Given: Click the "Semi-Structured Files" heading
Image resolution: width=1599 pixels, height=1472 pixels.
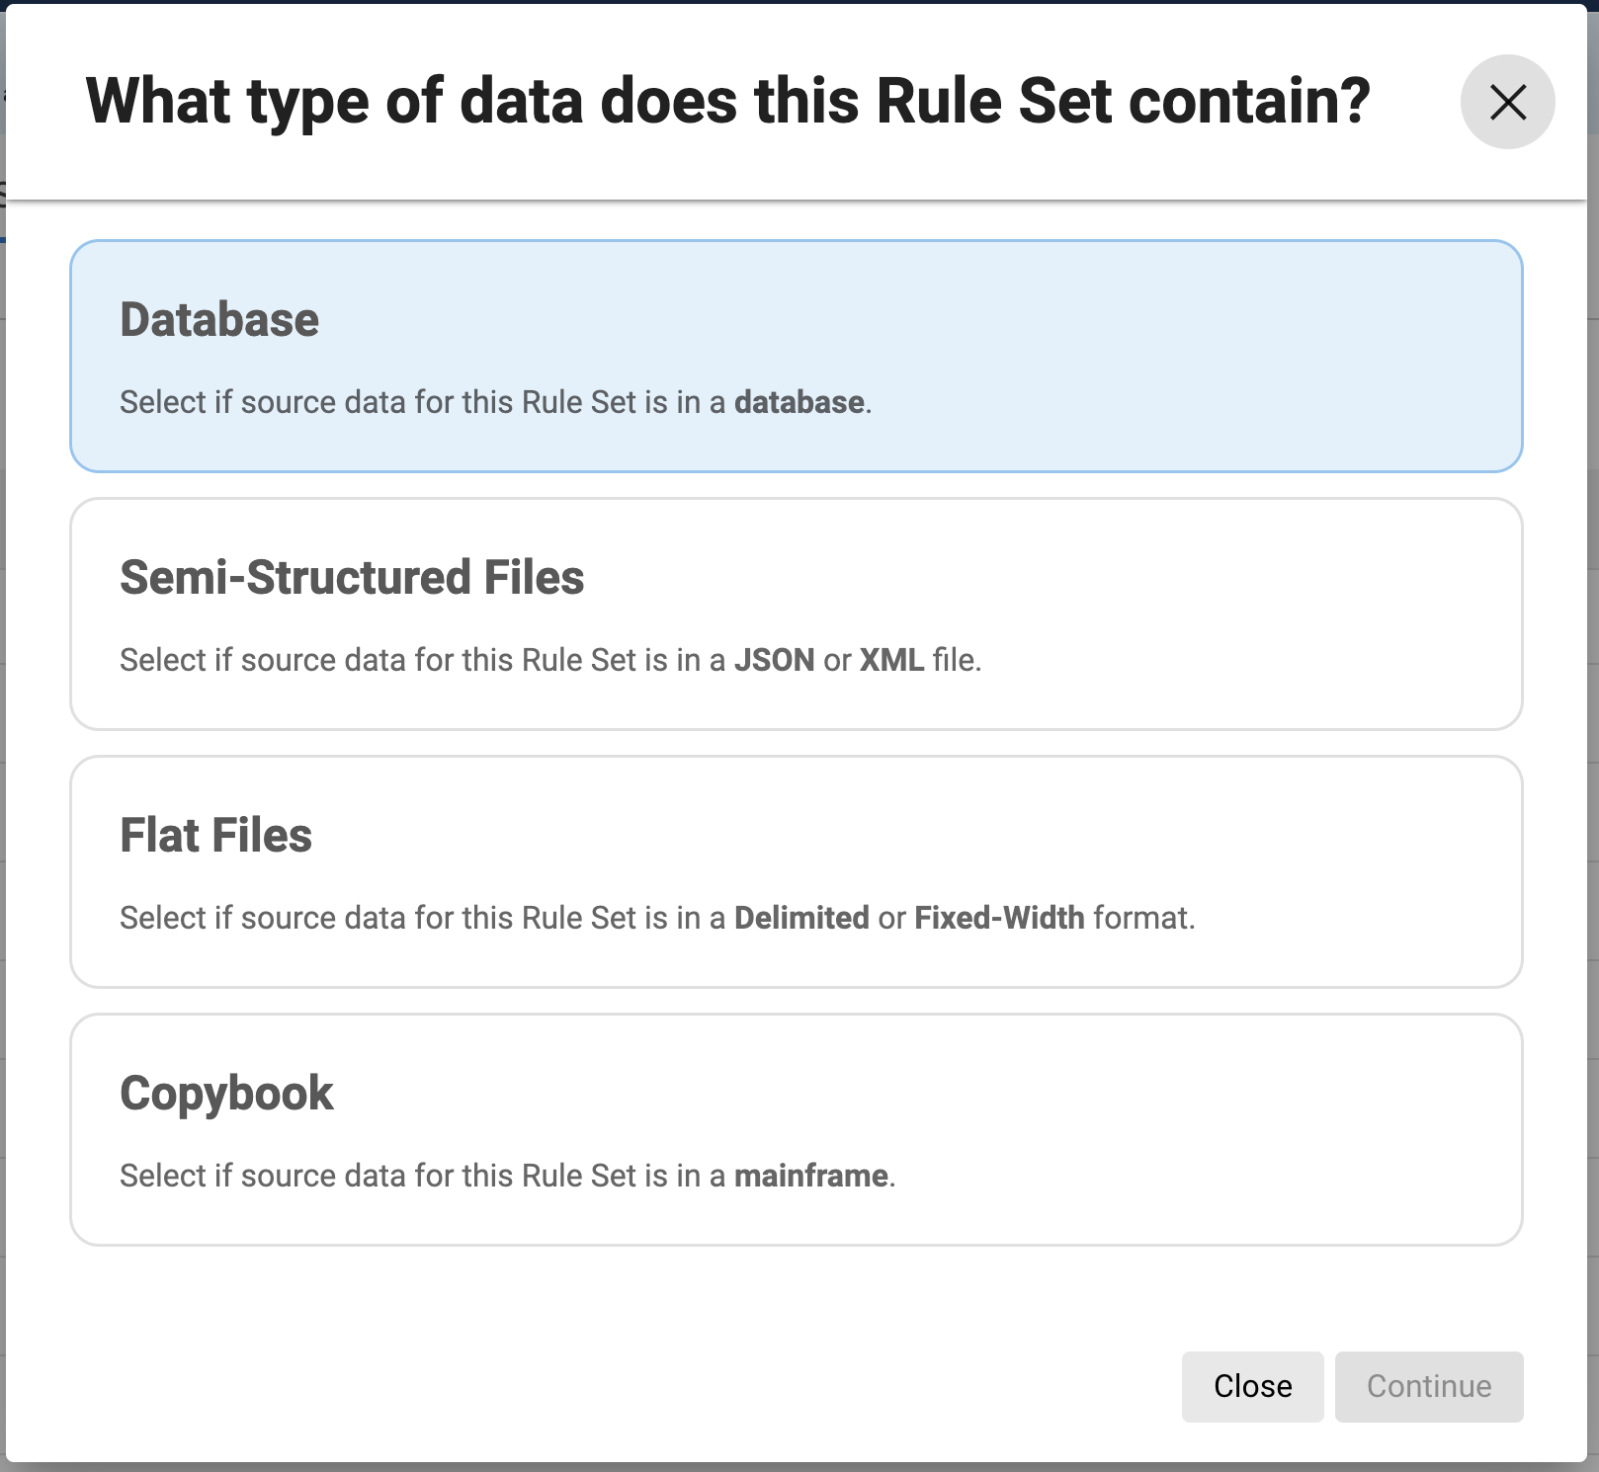Looking at the screenshot, I should tap(352, 578).
